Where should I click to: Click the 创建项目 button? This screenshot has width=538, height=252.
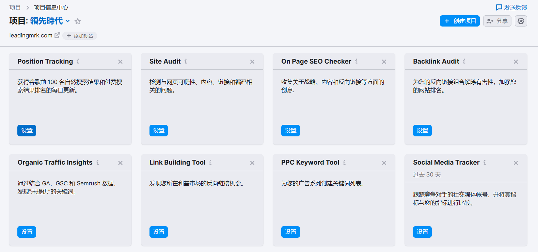point(460,21)
